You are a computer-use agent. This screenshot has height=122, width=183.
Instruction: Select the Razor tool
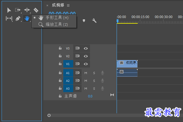[x=36, y=10]
